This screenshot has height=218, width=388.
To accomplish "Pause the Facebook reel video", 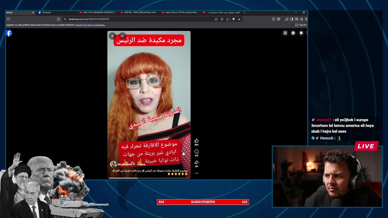I will pyautogui.click(x=112, y=36).
